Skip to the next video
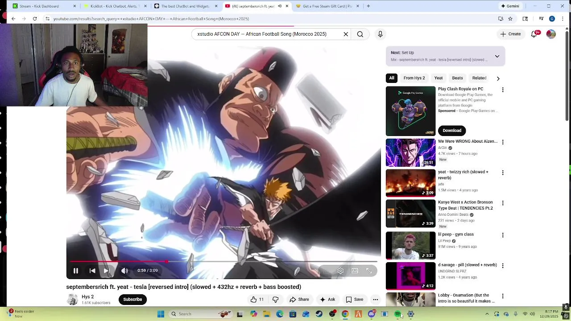 tap(106, 271)
